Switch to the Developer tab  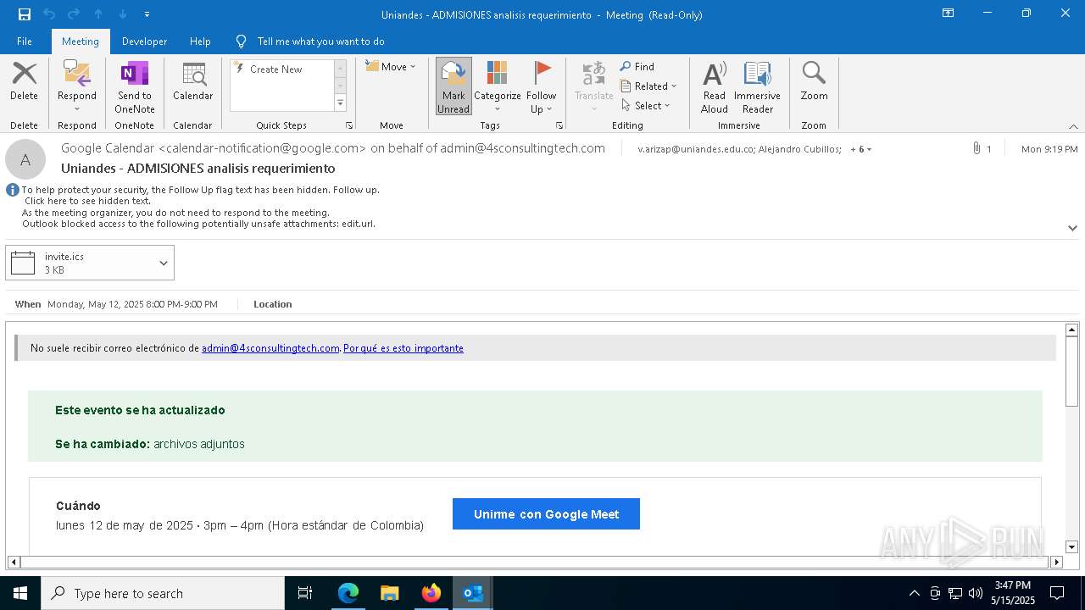[x=144, y=41]
